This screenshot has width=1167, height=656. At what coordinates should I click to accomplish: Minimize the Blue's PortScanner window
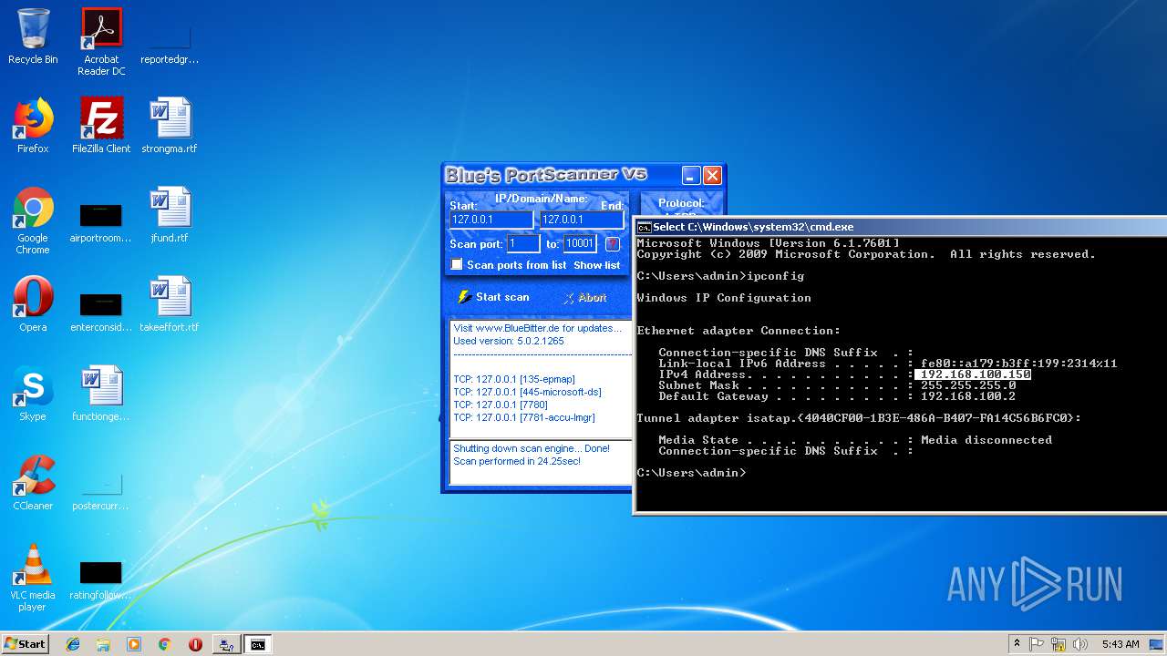pyautogui.click(x=691, y=176)
